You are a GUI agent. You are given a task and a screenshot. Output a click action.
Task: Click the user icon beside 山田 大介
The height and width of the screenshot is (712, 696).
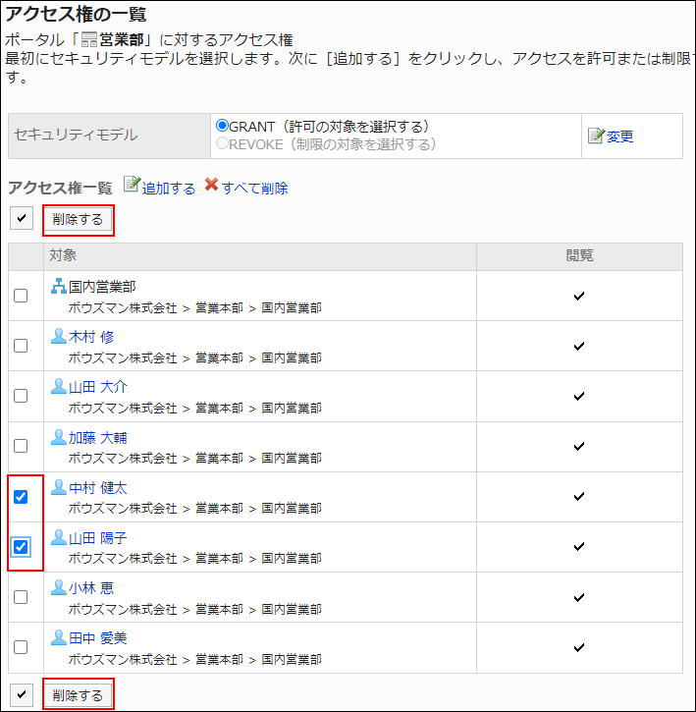click(59, 386)
